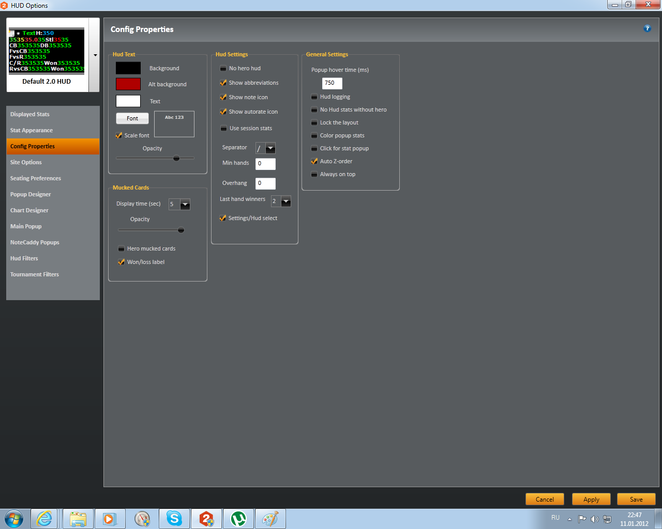Open the Paint palette taskbar icon
Image resolution: width=662 pixels, height=529 pixels.
tap(270, 519)
